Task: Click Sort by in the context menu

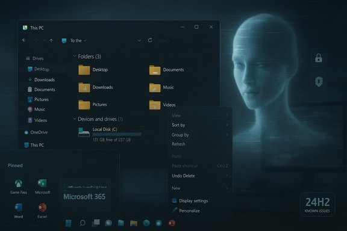Action: tap(178, 125)
